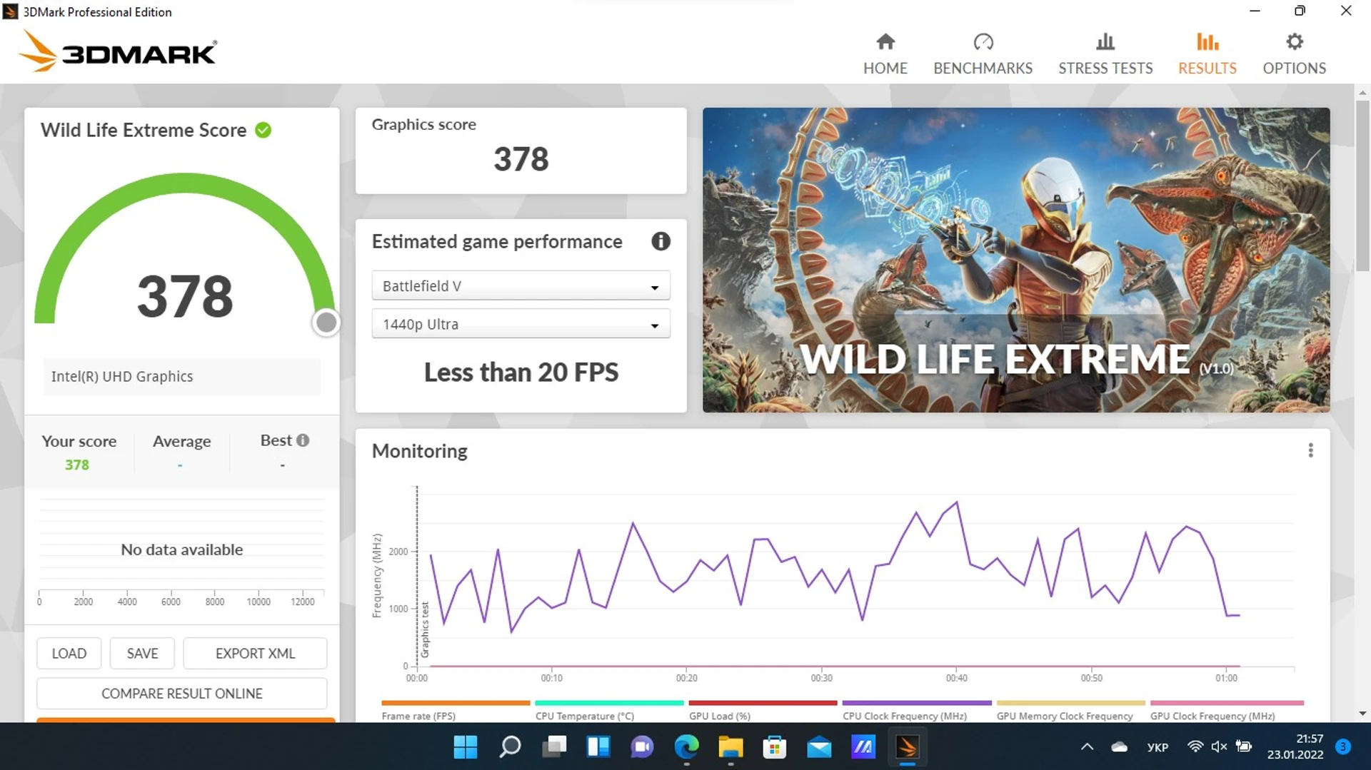Click the green score validation checkmark
Screen dimensions: 1371x770
tap(263, 130)
